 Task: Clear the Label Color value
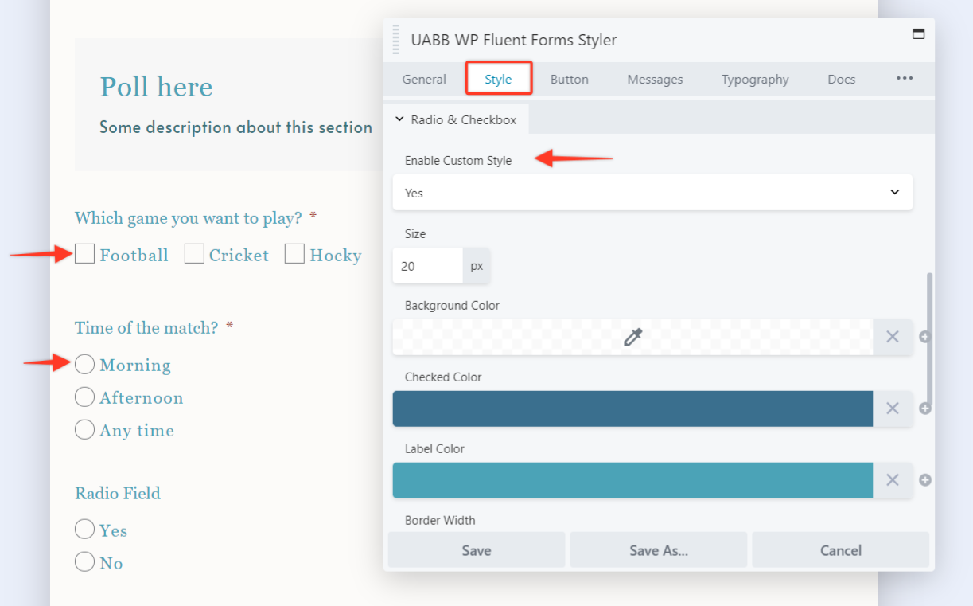[x=893, y=480]
